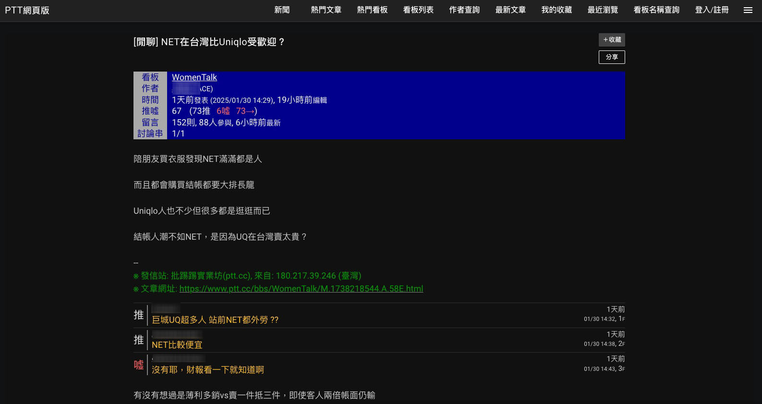Open 我的收藏 in top navigation
The image size is (762, 404).
pyautogui.click(x=556, y=10)
